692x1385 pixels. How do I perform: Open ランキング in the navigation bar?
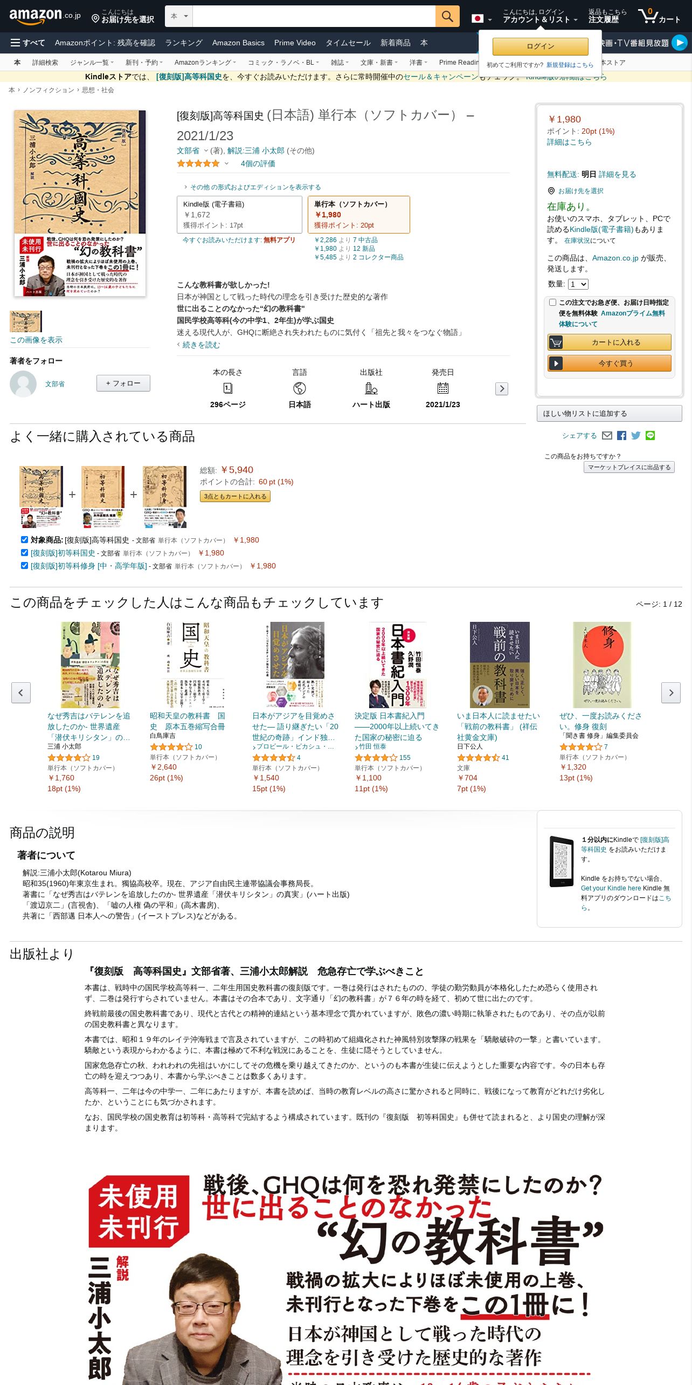pos(183,43)
